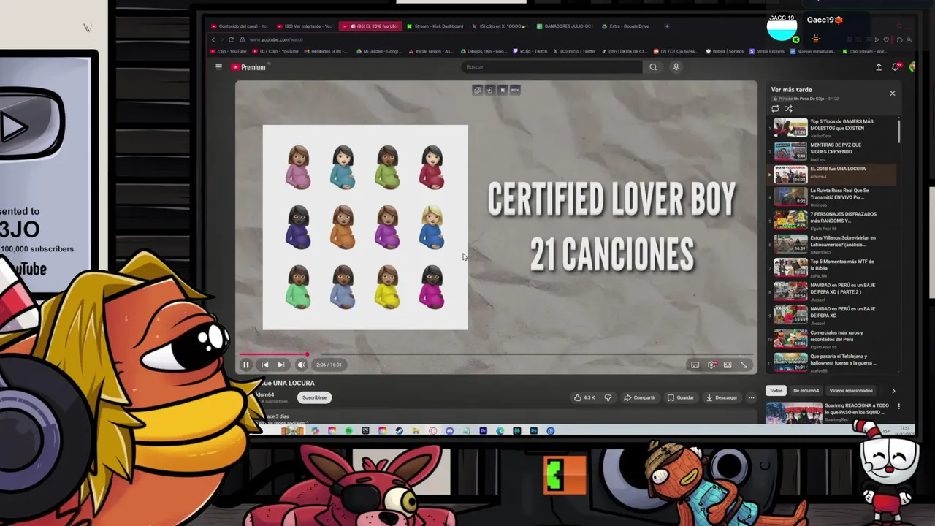Click the browser back arrow

point(213,39)
